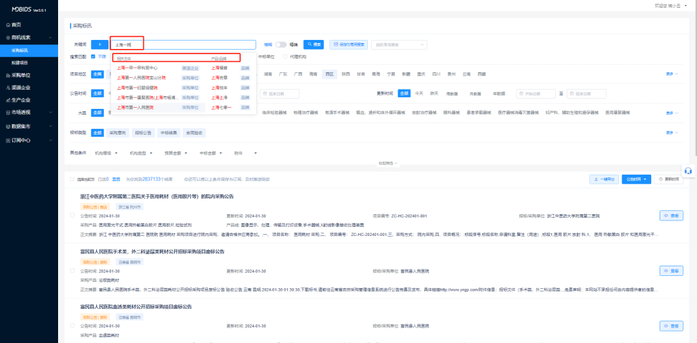
Task: Open the 机构类型 dropdown
Action: pos(141,153)
